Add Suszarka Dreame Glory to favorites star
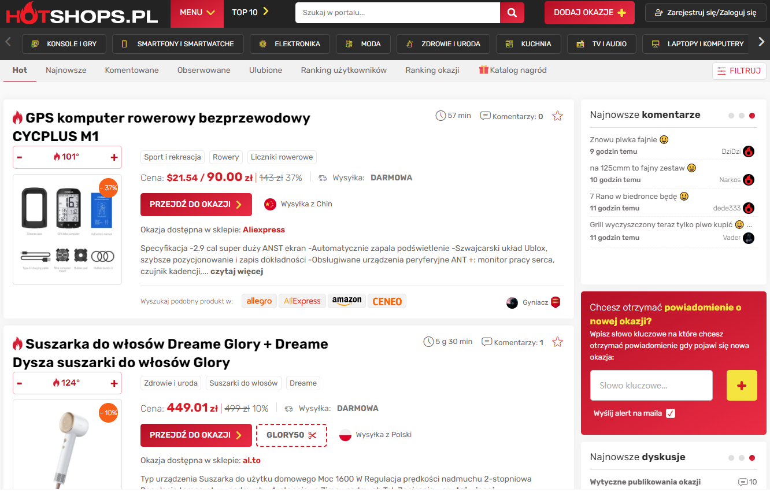The image size is (770, 492). click(557, 342)
